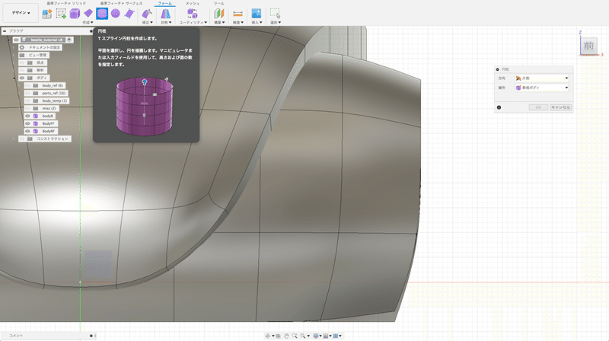Click the キャンセル button in dialog

(x=560, y=107)
